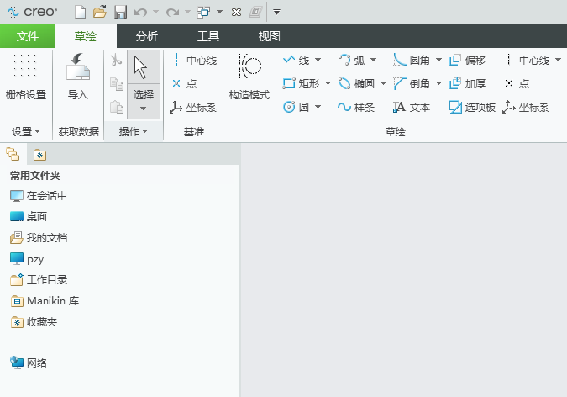Open 我的文档 folder
Screen dimensions: 567x397
tap(39, 238)
